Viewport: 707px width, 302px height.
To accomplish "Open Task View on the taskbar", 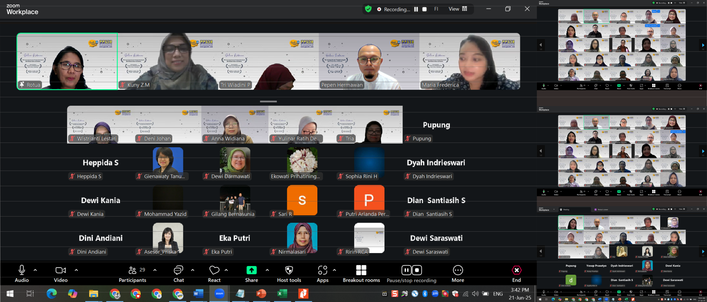I will click(x=30, y=294).
